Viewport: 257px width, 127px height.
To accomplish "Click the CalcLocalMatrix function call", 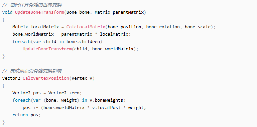I will click(86, 27).
